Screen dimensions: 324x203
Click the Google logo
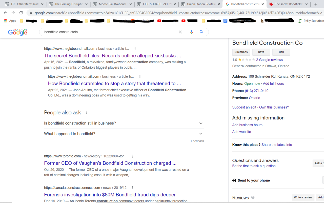pyautogui.click(x=17, y=32)
